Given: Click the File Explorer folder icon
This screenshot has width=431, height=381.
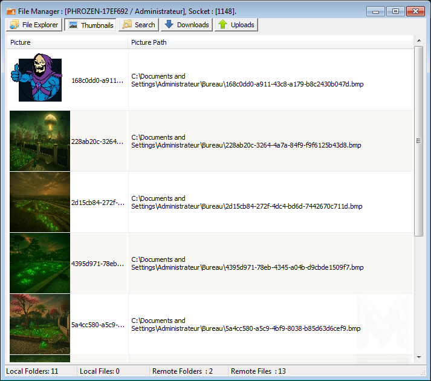Looking at the screenshot, I should click(14, 25).
